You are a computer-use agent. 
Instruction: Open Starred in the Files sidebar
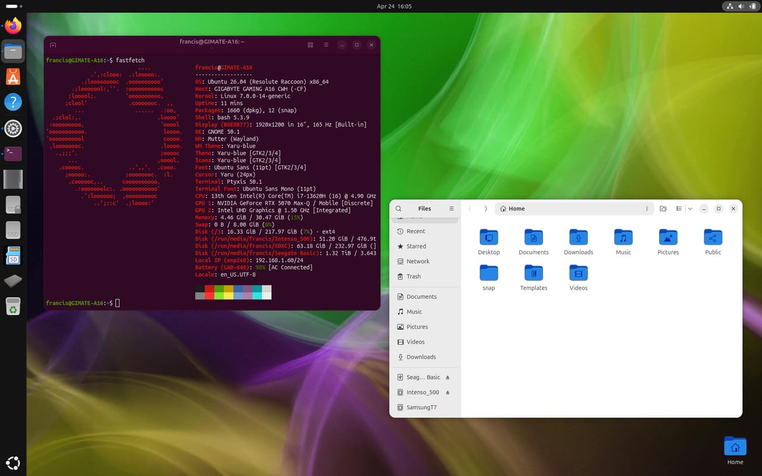tap(416, 246)
